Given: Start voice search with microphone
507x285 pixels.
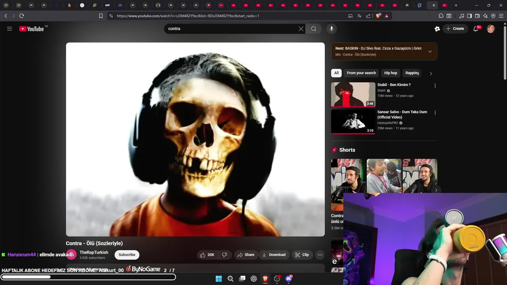Looking at the screenshot, I should point(332,28).
